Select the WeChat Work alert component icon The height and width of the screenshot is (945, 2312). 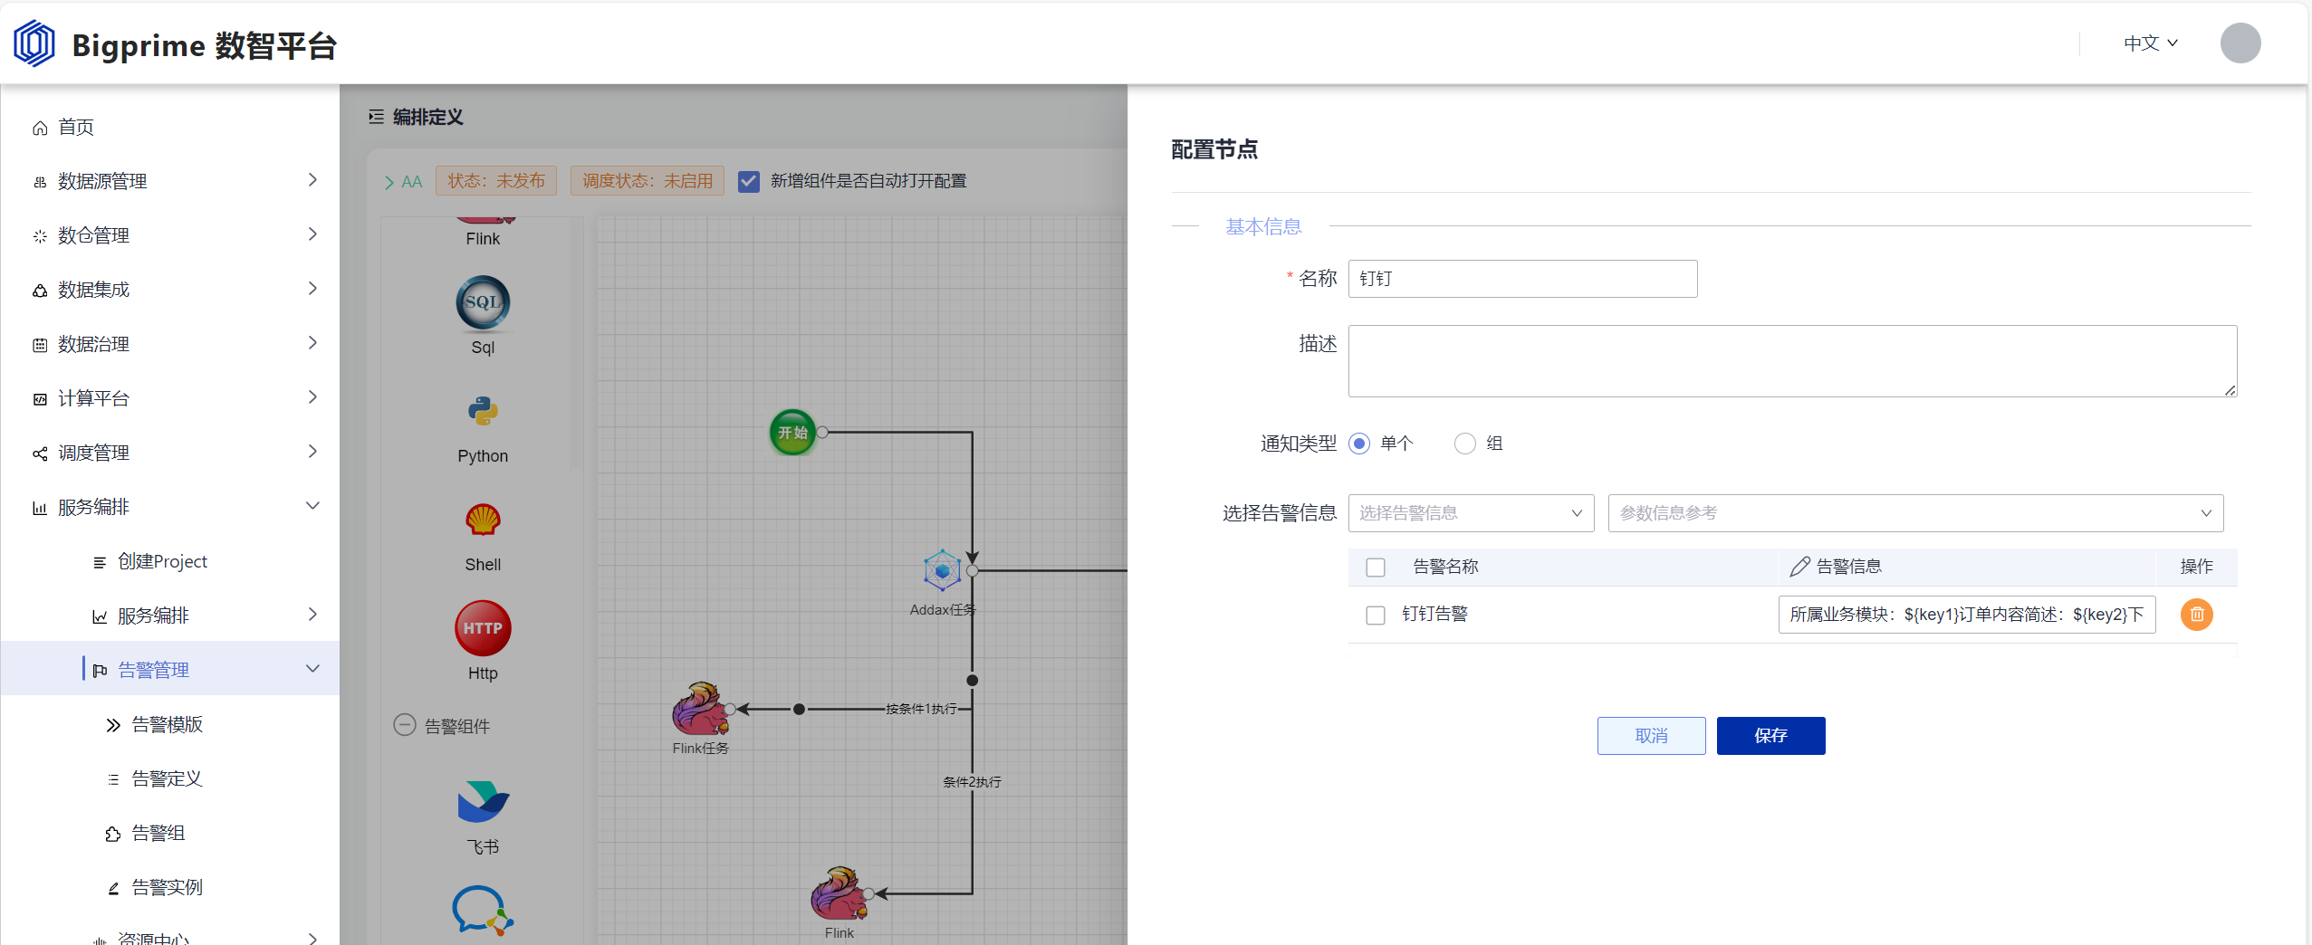(x=483, y=910)
